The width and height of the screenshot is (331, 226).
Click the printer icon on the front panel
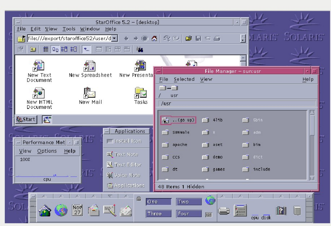coord(224,211)
